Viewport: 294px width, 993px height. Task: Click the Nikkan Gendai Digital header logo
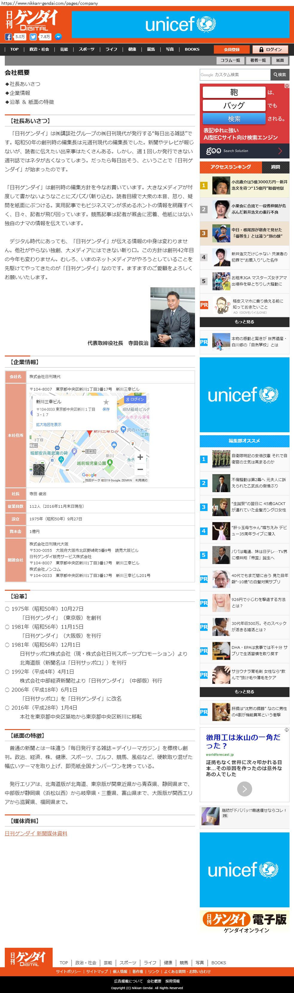[32, 20]
